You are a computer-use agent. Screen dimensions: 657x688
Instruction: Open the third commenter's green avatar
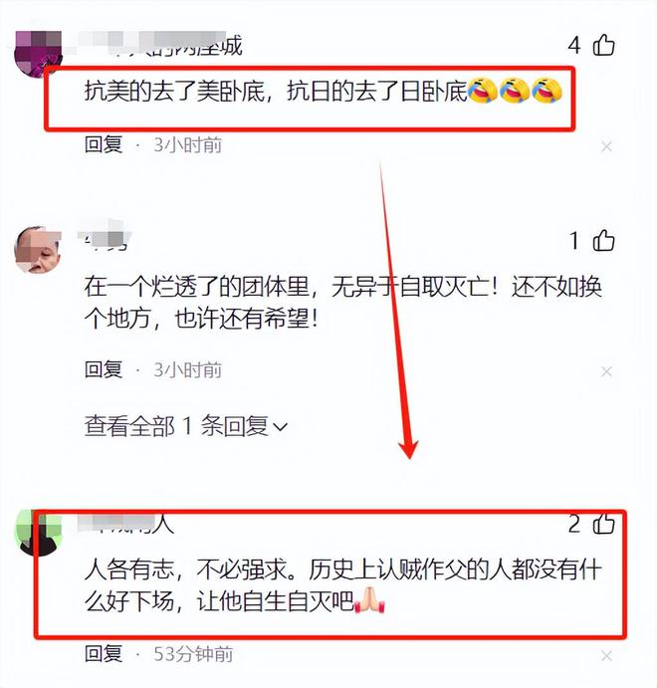38,533
